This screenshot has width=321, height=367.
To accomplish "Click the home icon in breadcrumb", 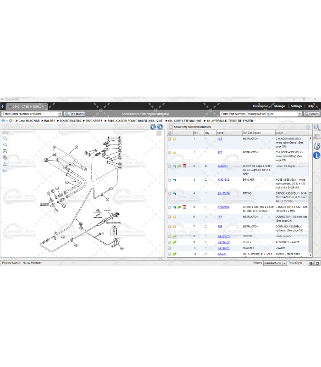I will point(11,121).
